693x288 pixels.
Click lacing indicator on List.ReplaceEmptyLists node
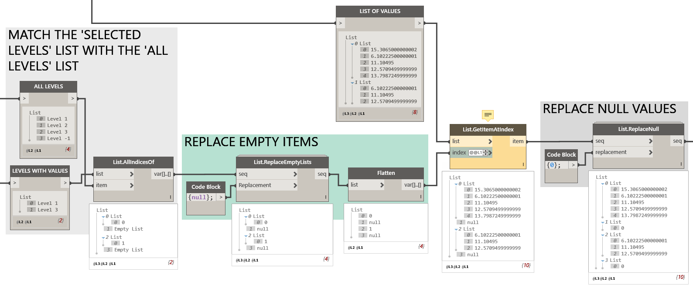point(325,197)
